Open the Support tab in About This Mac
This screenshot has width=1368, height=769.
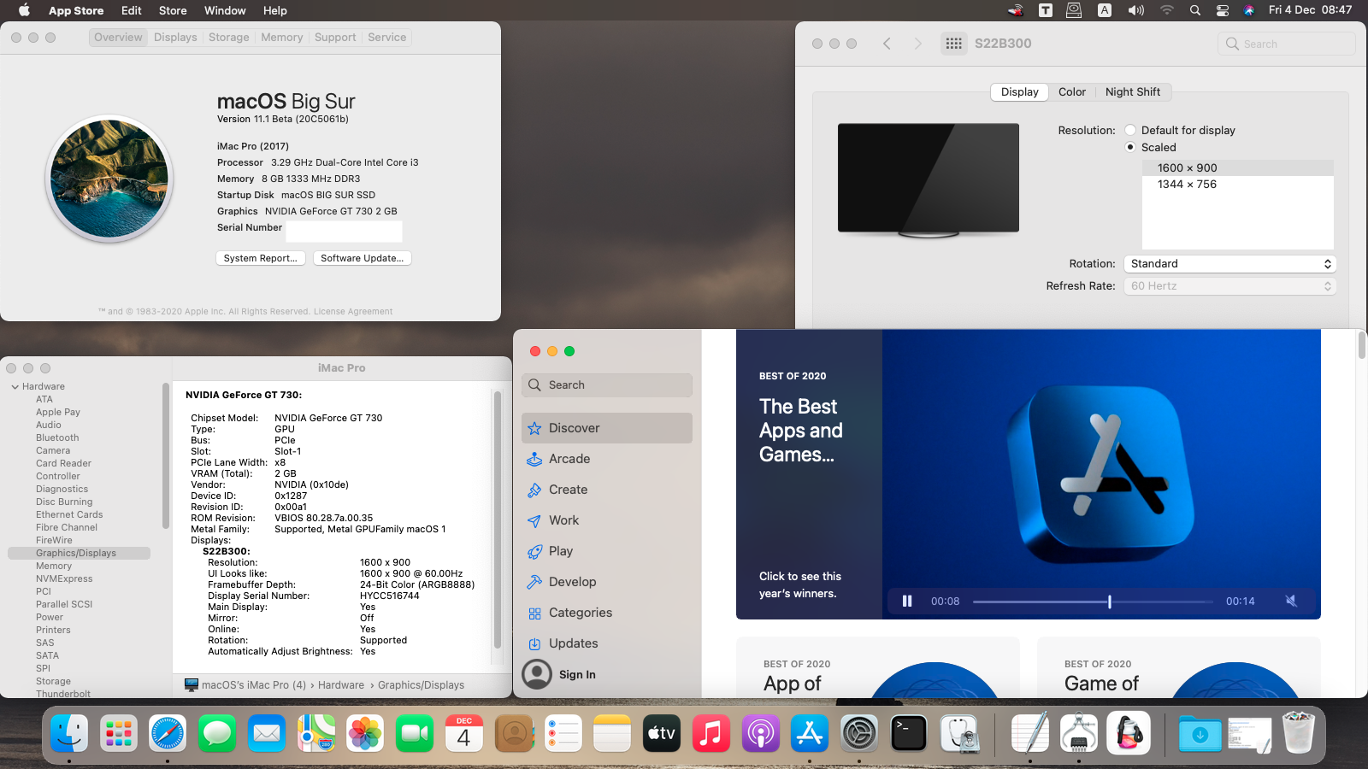click(x=335, y=38)
